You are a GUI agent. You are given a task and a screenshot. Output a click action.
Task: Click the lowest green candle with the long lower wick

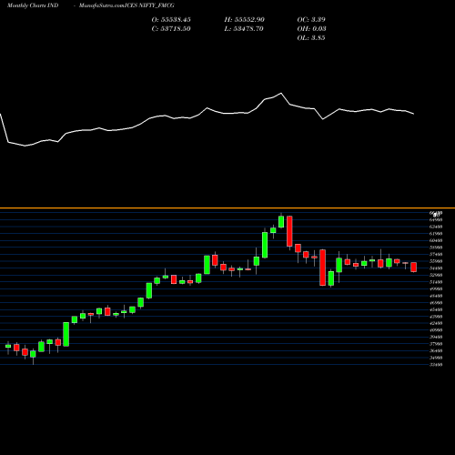[x=33, y=354]
